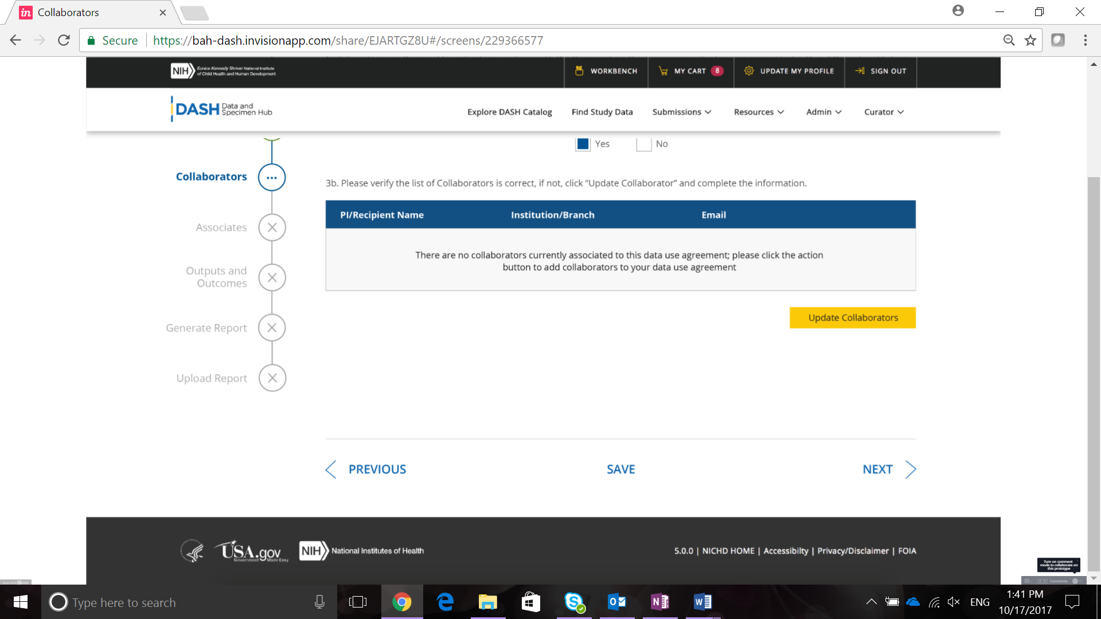The width and height of the screenshot is (1101, 619).
Task: Go to Find Study Data
Action: 602,112
